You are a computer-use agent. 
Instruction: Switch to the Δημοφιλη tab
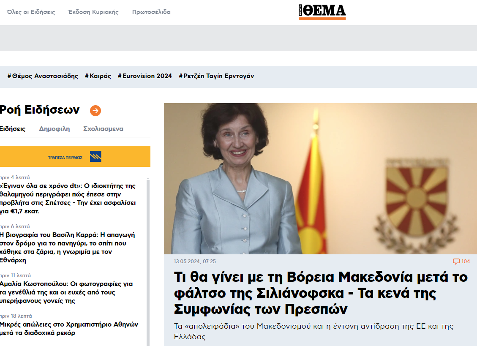pos(55,129)
